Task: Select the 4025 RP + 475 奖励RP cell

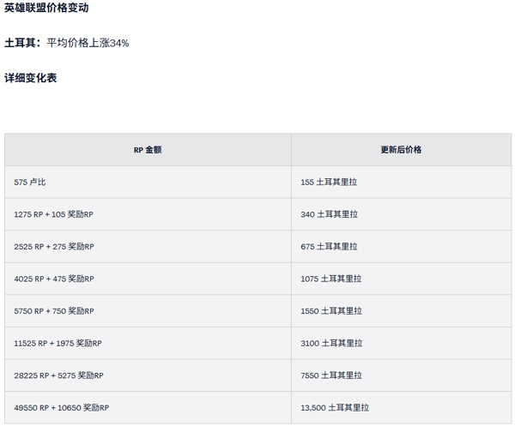Action: (53, 279)
